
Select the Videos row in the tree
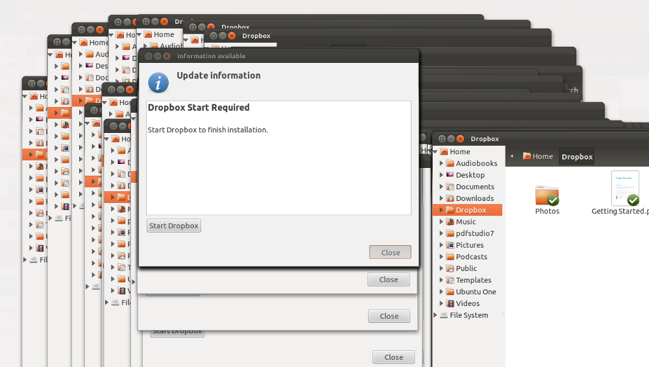(x=468, y=303)
